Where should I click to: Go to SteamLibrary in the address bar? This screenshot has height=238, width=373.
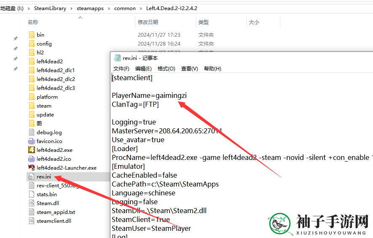coord(50,8)
